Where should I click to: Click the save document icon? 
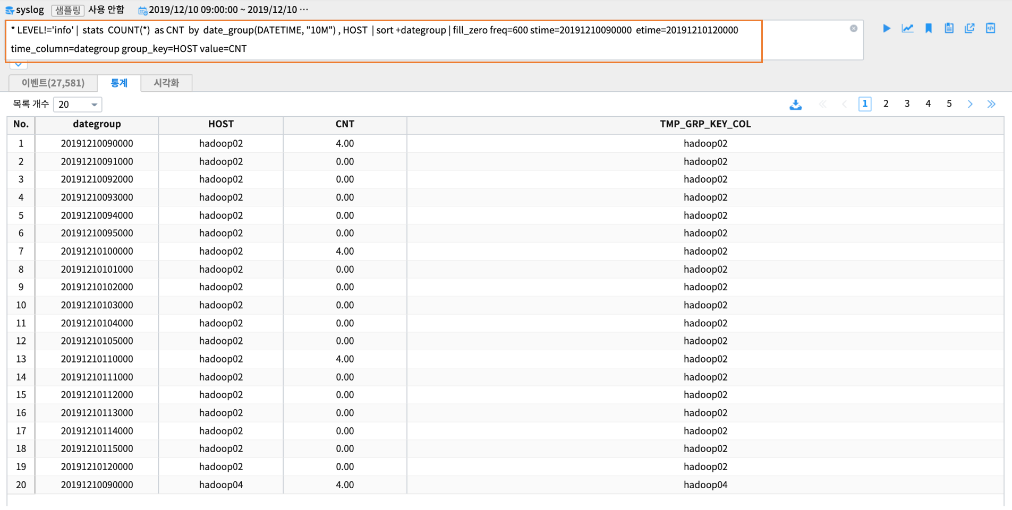(949, 28)
